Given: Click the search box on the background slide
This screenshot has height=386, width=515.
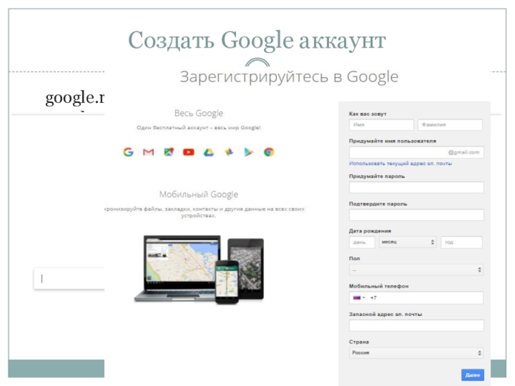Looking at the screenshot, I should (70, 279).
